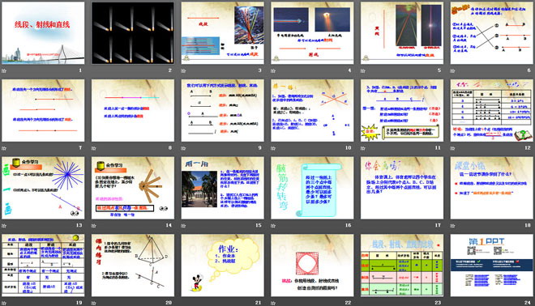Viewport: 535px width, 306px height.
Task: Preview animations via star icon under slide 9
Action: coord(183,148)
